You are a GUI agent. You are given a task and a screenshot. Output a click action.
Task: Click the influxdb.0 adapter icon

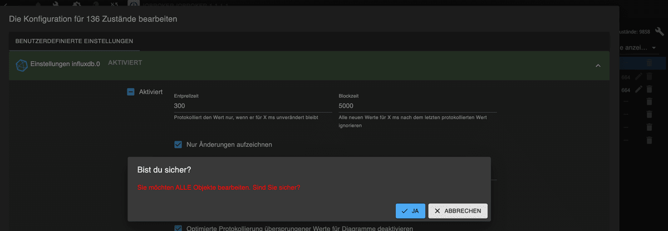click(x=22, y=65)
